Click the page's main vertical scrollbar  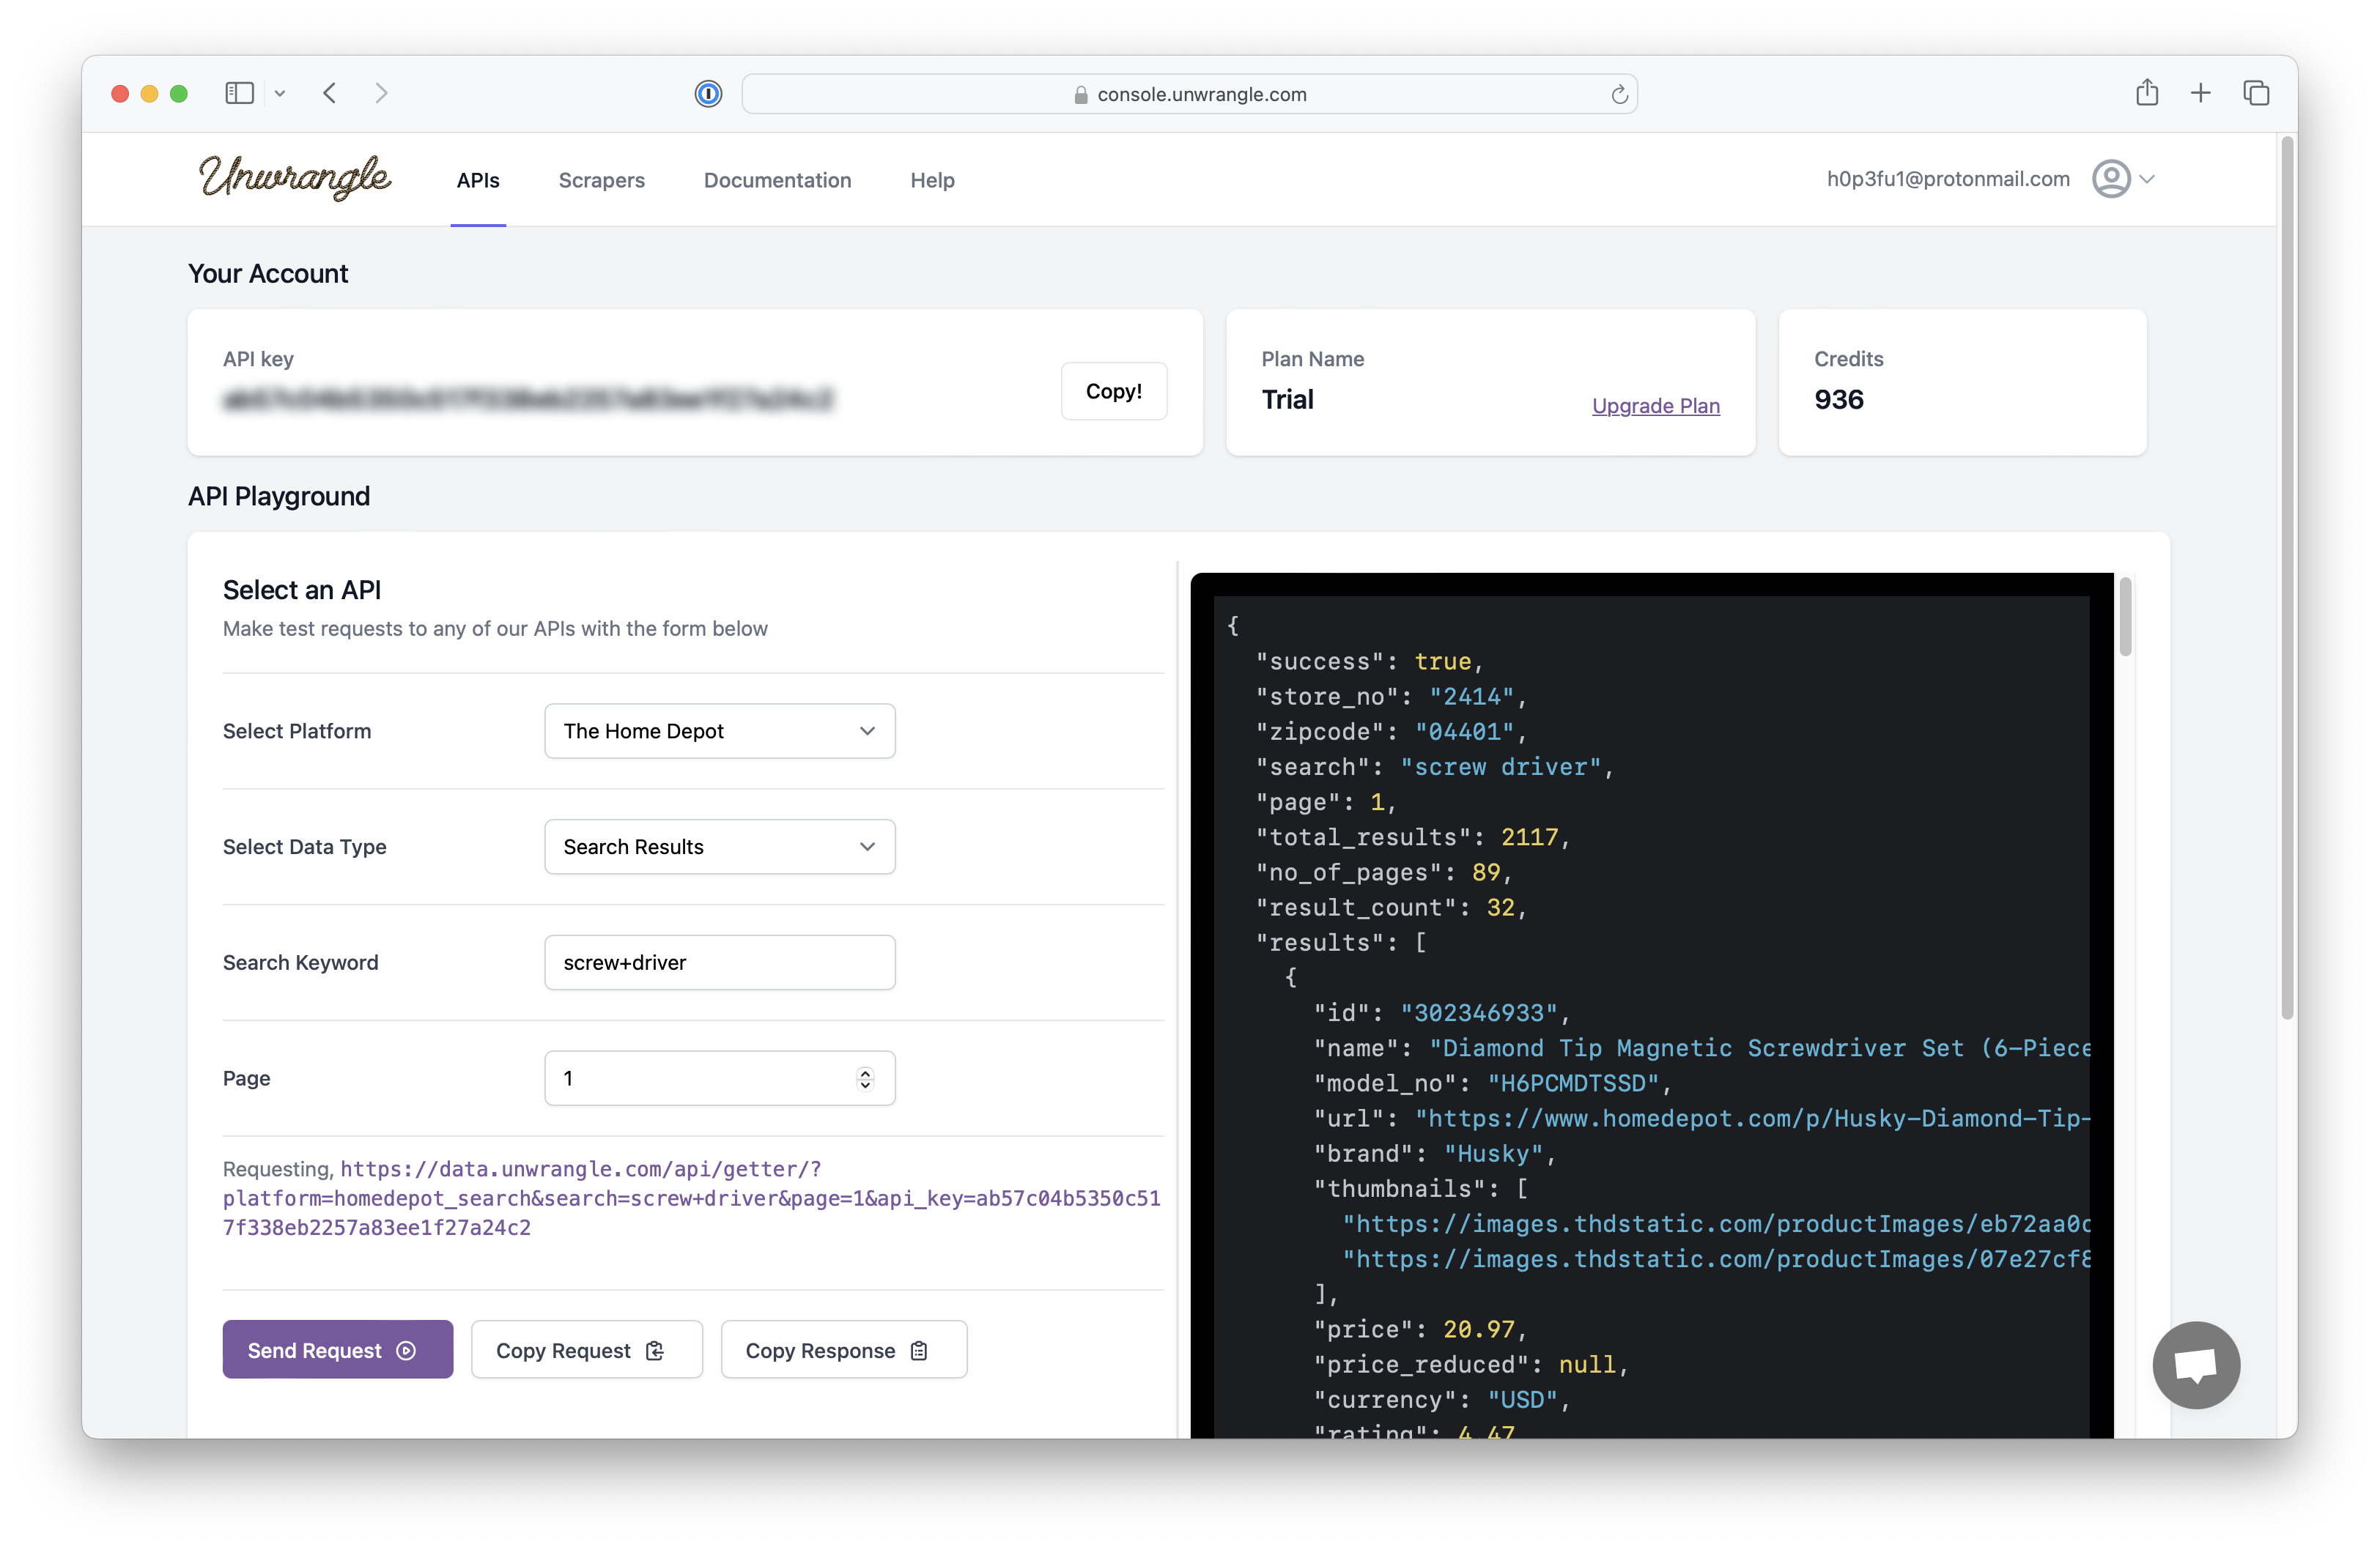click(x=2287, y=579)
